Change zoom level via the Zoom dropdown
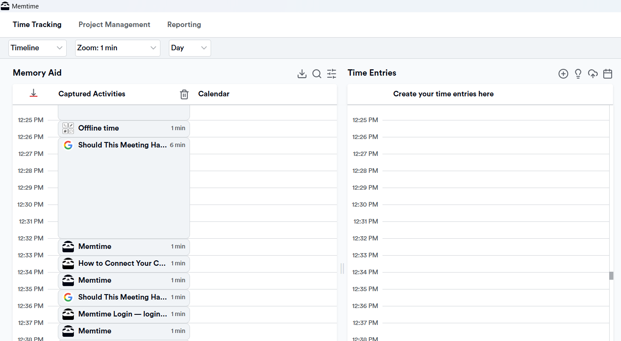This screenshot has height=341, width=621. (x=117, y=48)
